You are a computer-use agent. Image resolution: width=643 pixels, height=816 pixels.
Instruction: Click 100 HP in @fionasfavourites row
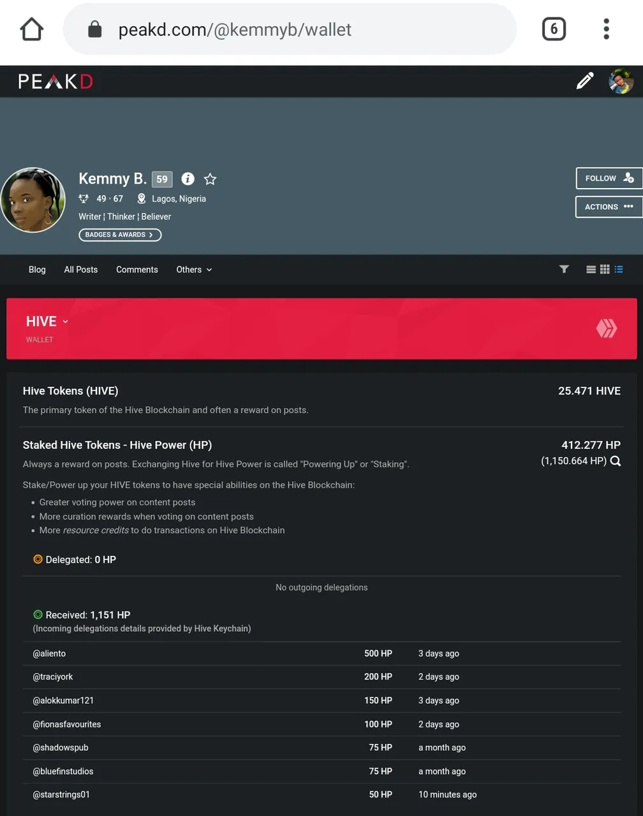[x=378, y=724]
